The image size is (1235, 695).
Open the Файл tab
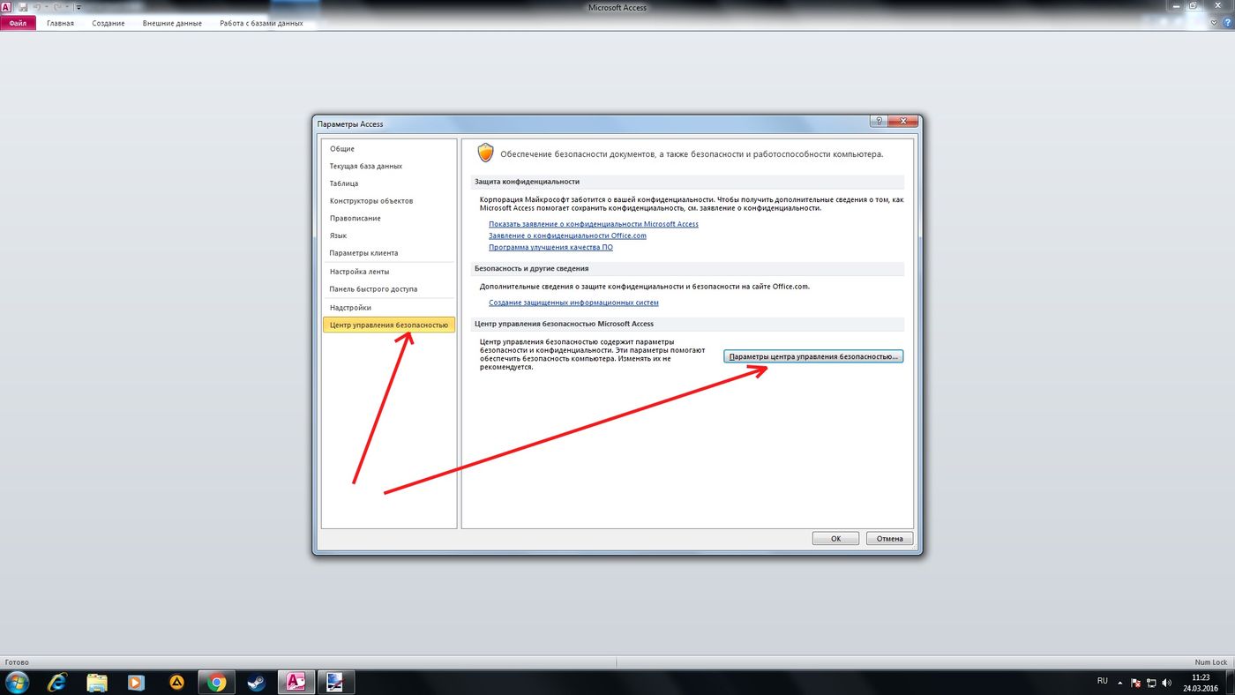[18, 23]
